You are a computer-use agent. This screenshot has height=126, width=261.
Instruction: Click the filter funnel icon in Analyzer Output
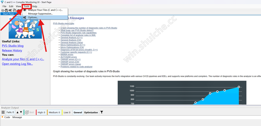102,112
